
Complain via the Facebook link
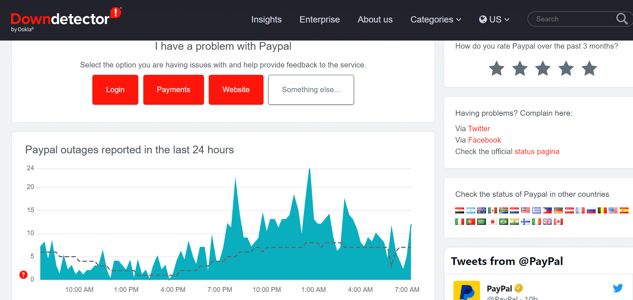pos(484,140)
